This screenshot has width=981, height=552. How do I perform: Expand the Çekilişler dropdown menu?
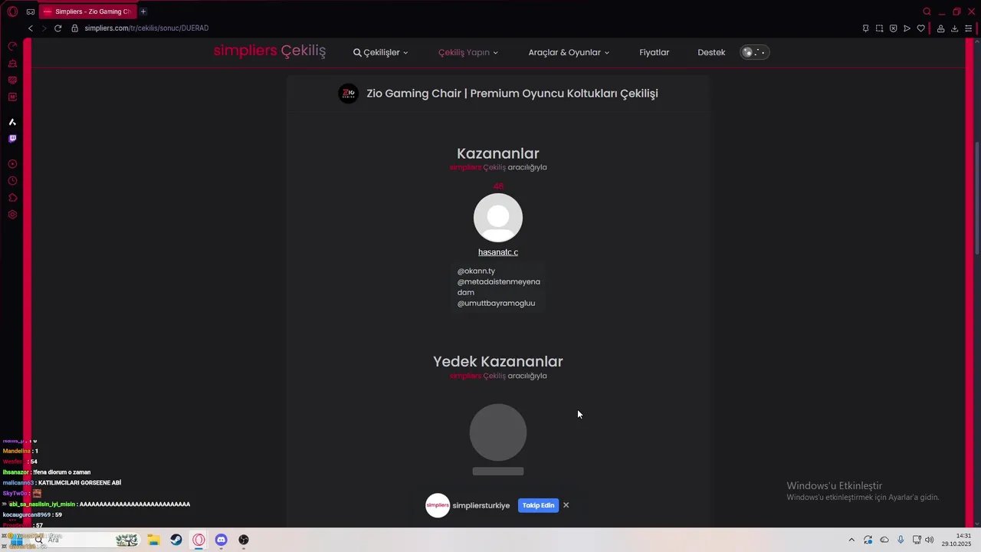click(381, 52)
